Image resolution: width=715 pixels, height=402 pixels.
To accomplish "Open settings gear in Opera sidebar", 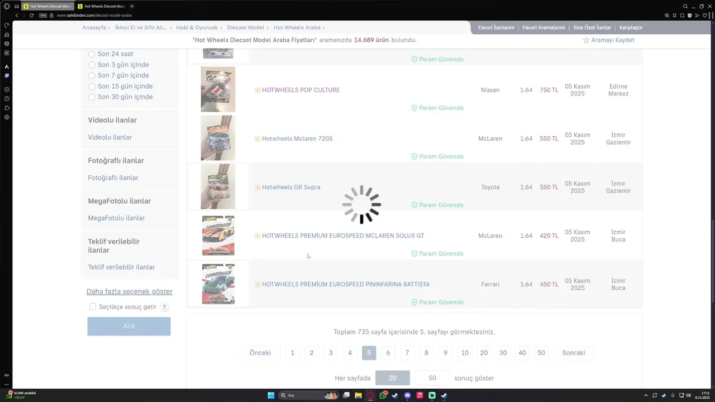I will tap(7, 117).
